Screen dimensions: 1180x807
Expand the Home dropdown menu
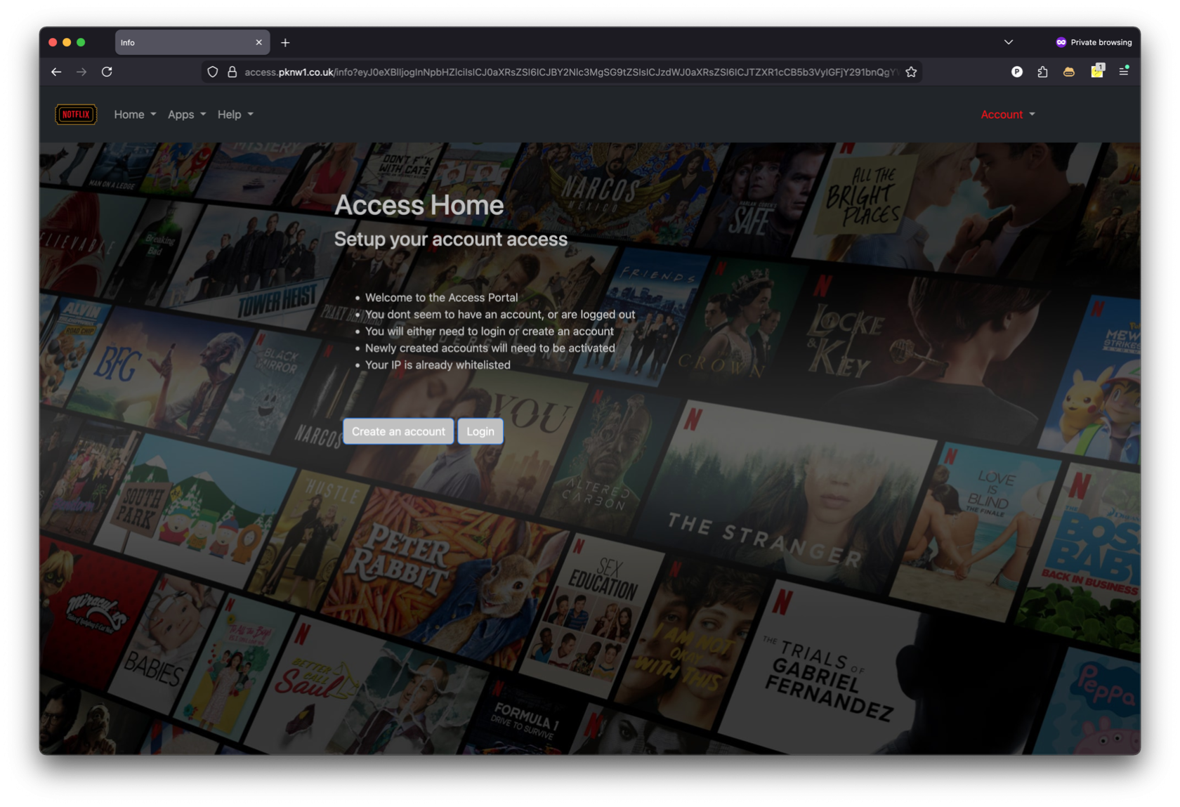tap(135, 114)
